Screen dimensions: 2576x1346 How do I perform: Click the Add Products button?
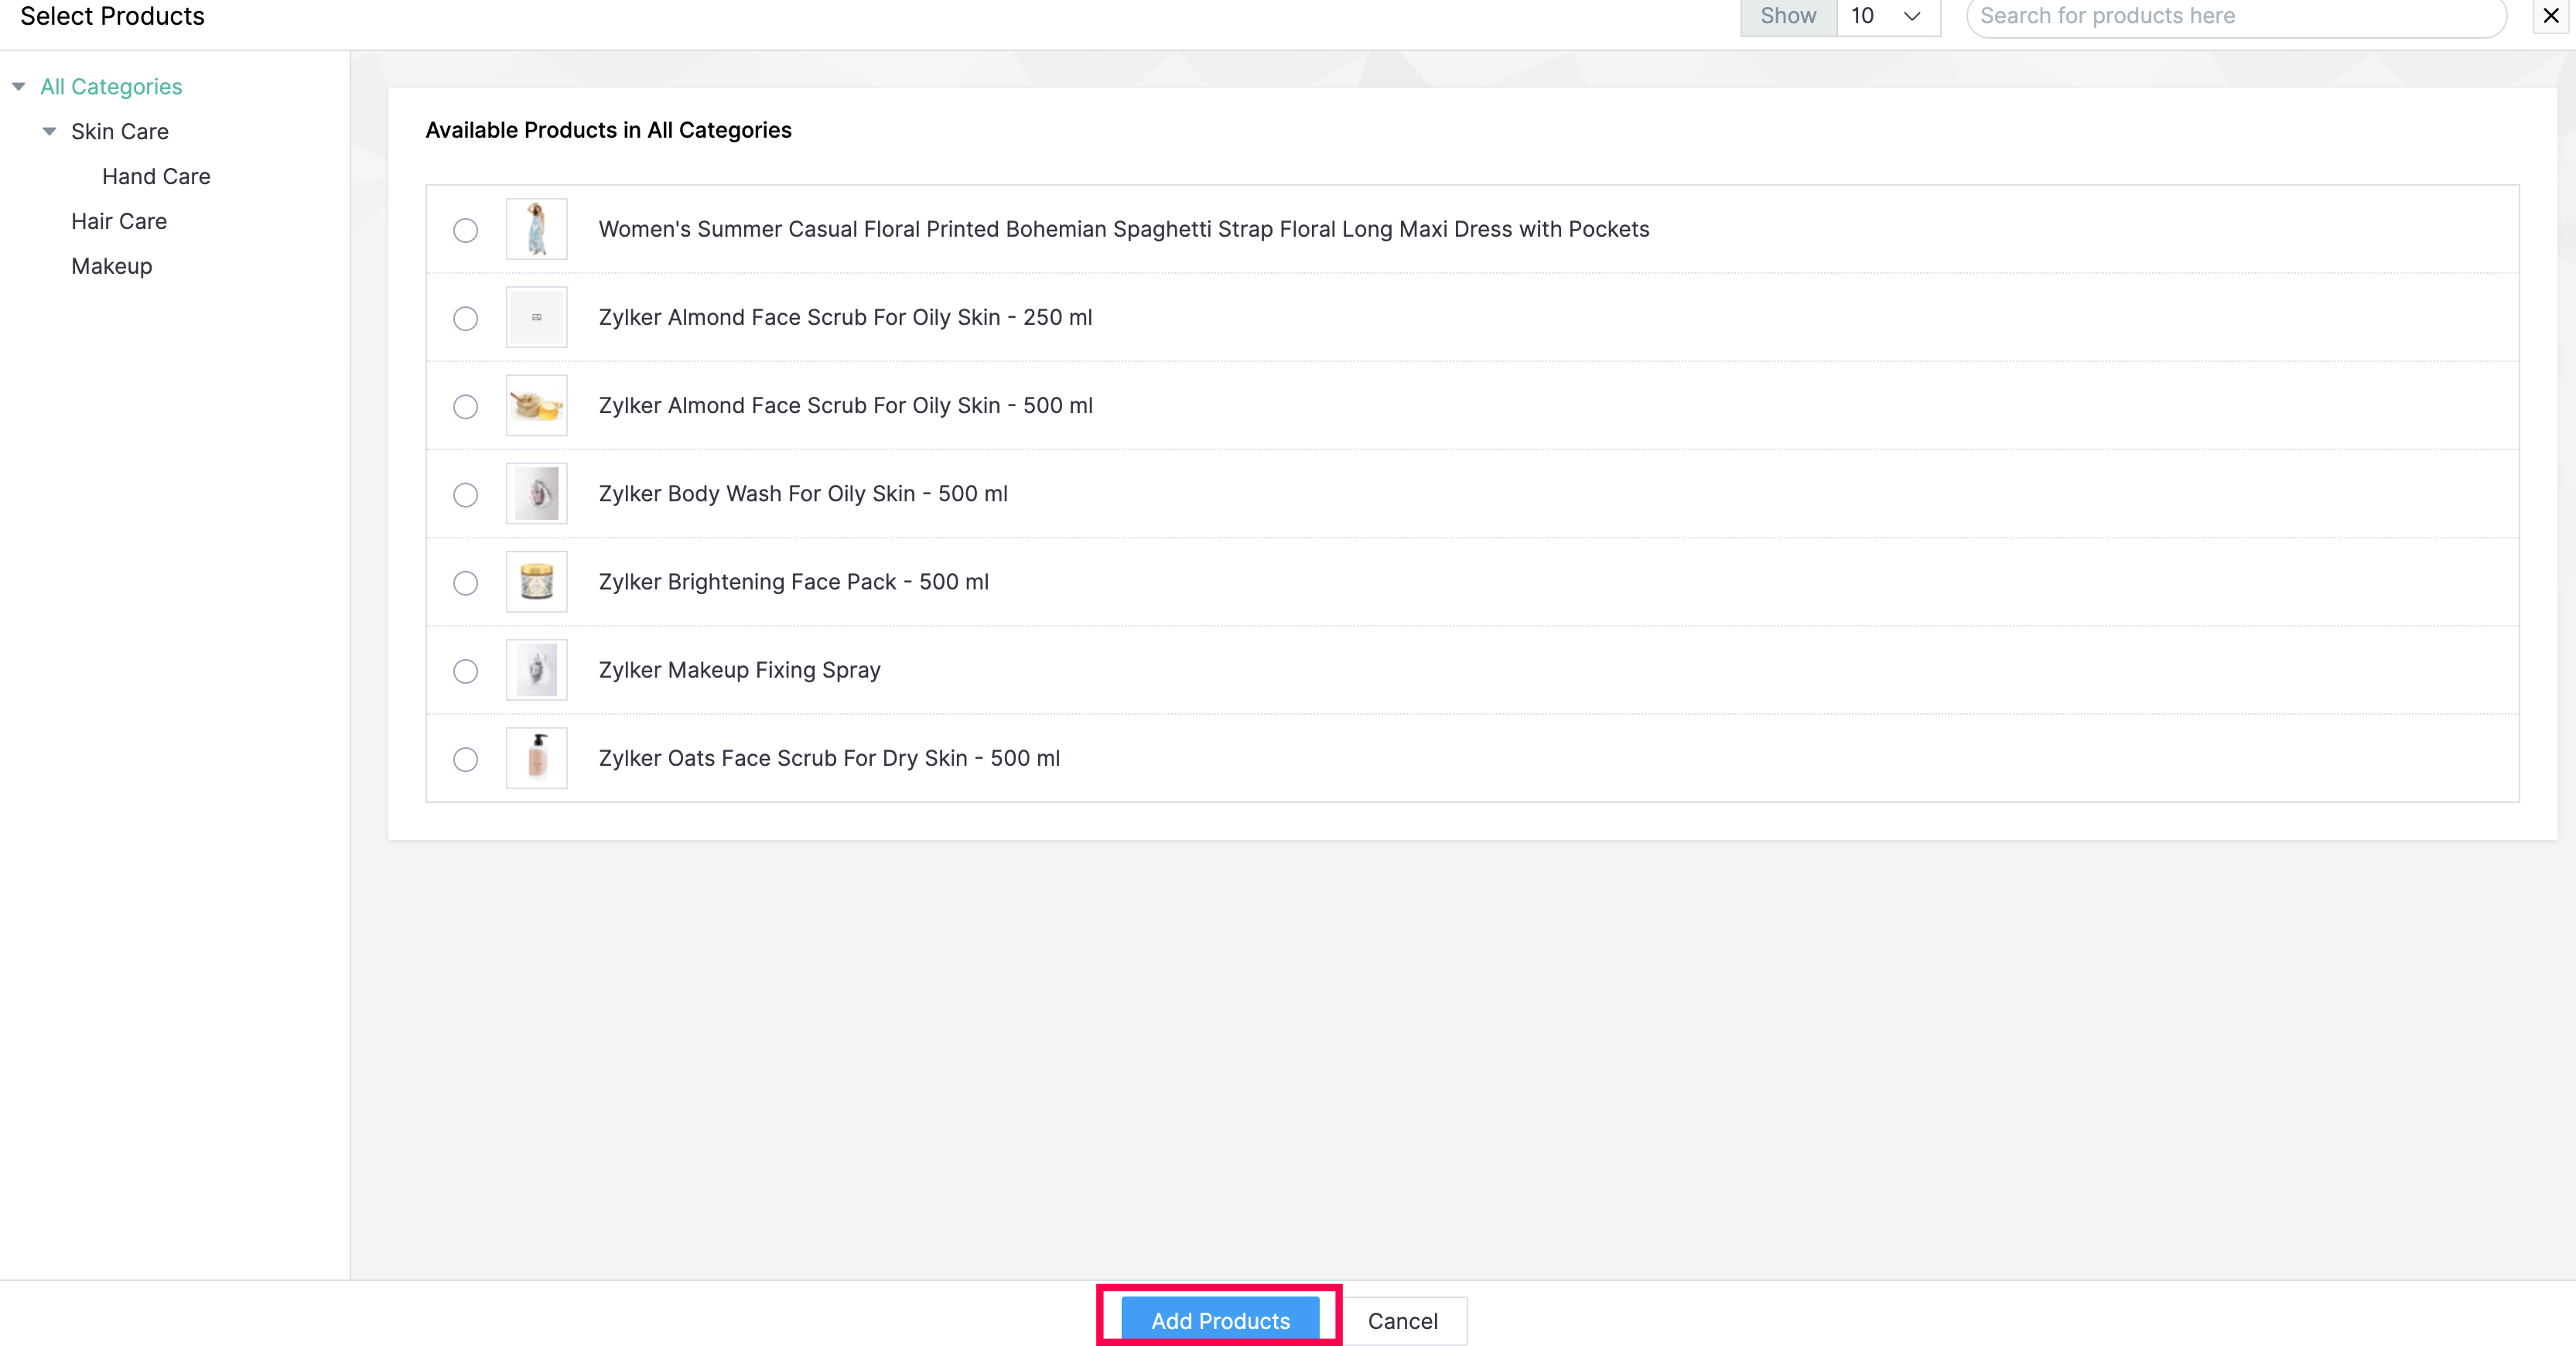[1219, 1320]
